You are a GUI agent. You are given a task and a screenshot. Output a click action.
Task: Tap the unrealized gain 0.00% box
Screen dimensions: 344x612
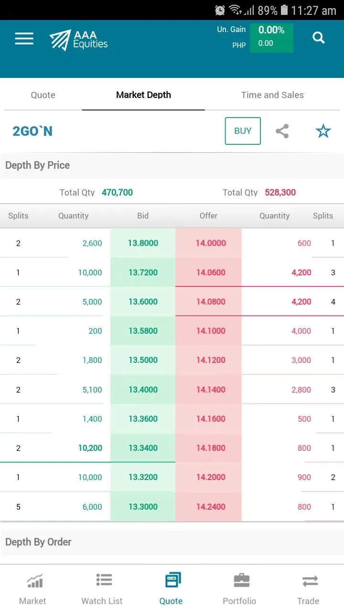(271, 37)
